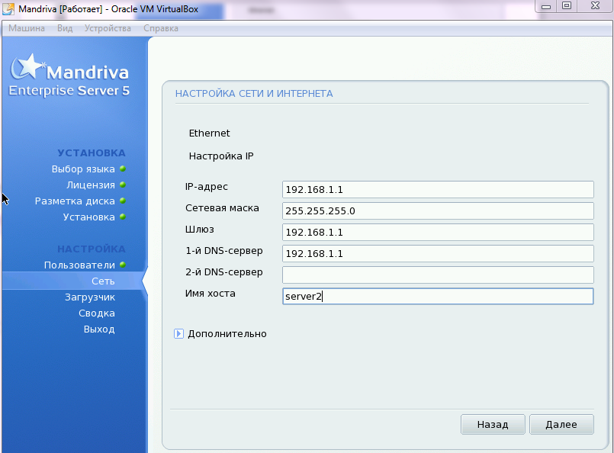This screenshot has height=453, width=614.
Task: Select the Выход step in sidebar
Action: click(x=99, y=329)
